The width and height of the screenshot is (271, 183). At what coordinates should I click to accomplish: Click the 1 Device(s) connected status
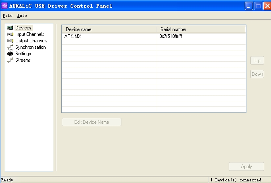coord(236,180)
